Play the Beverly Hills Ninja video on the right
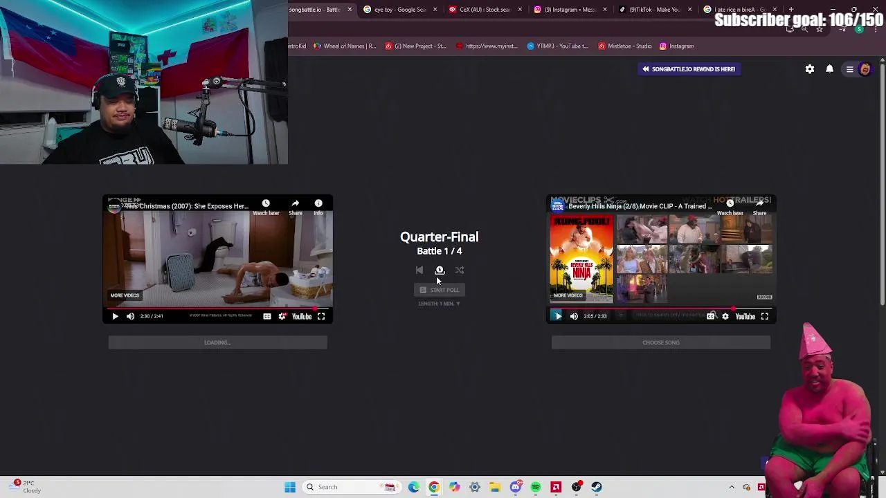Image resolution: width=886 pixels, height=498 pixels. pos(558,316)
